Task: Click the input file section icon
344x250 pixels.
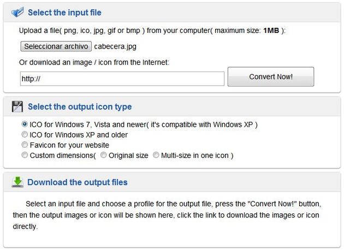Action: coord(17,12)
